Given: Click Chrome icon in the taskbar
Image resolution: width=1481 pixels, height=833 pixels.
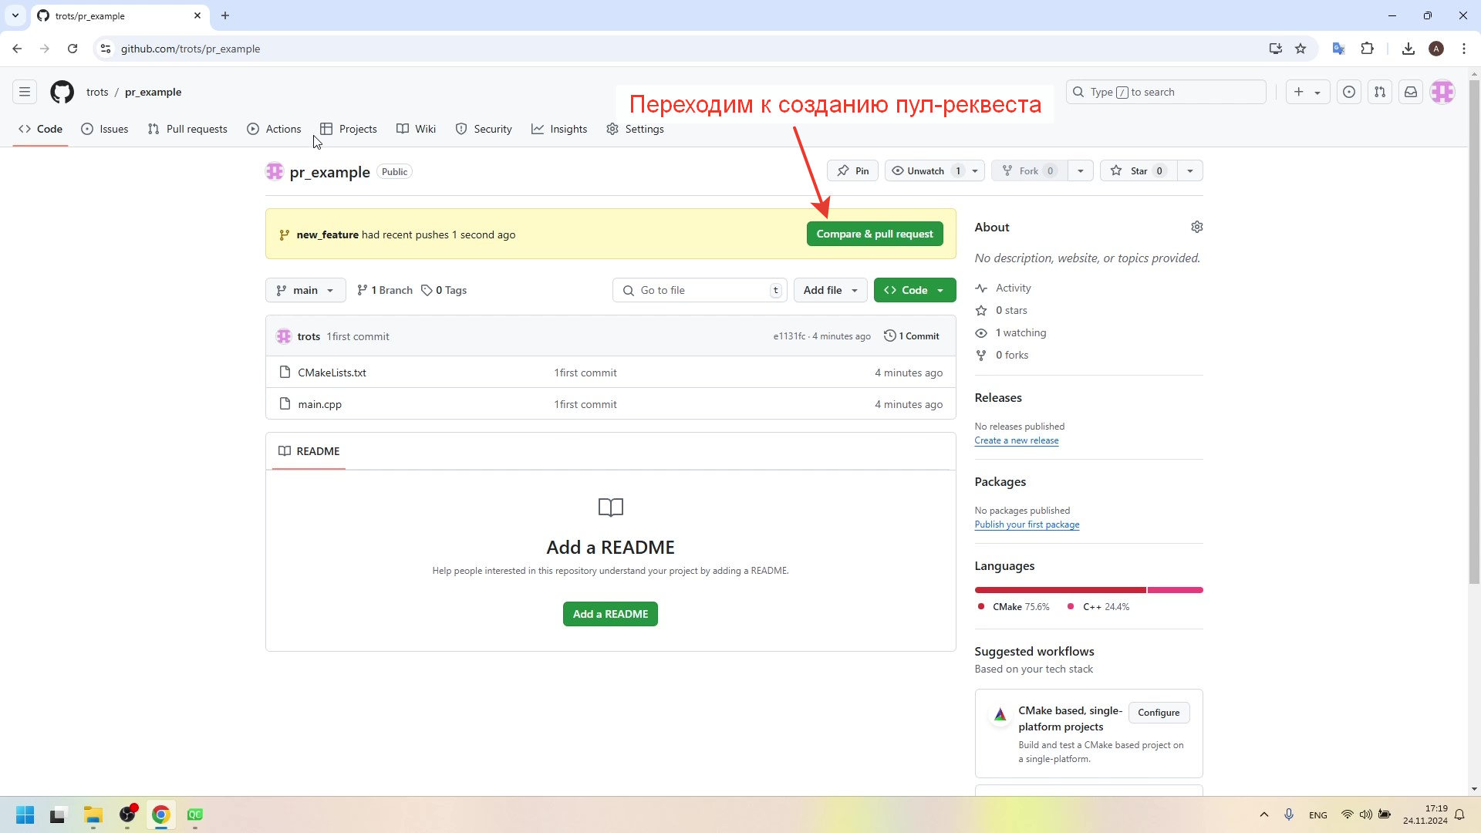Looking at the screenshot, I should [161, 814].
